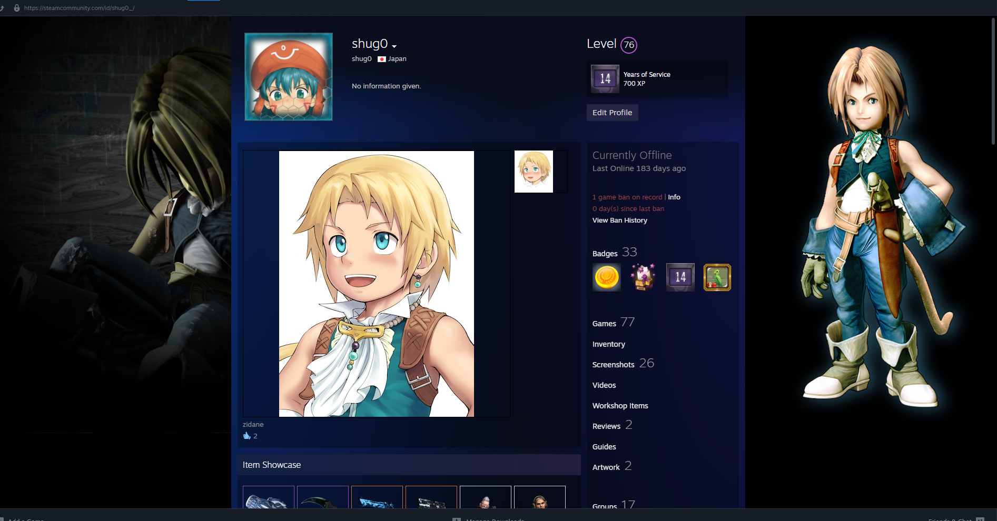Viewport: 997px width, 521px height.
Task: Click the "Last Online 183 days ago" text
Action: (x=639, y=168)
